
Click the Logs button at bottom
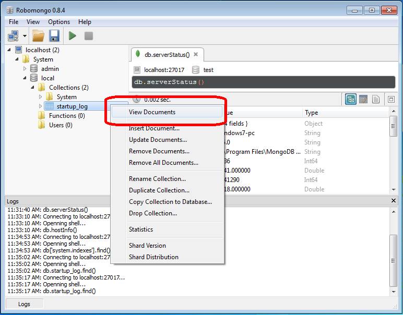pos(24,304)
